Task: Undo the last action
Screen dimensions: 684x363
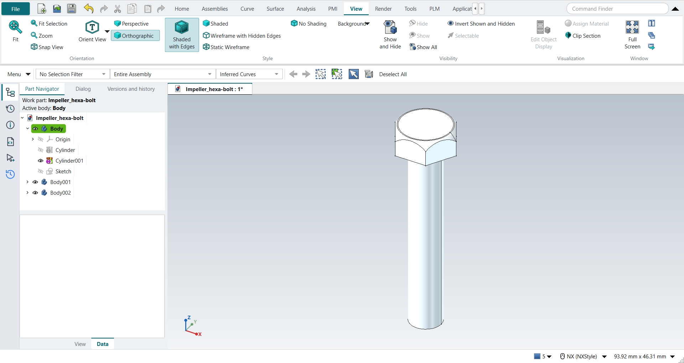Action: 88,9
